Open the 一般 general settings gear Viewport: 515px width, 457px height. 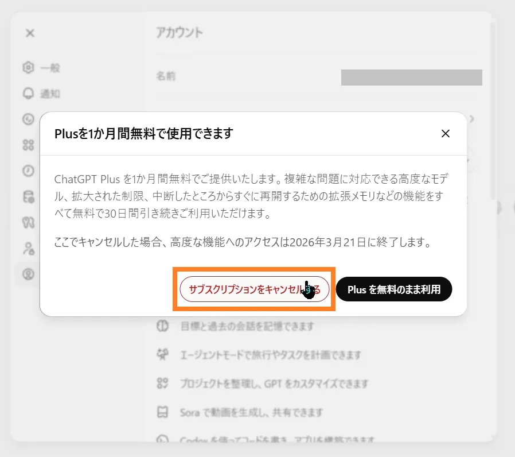(x=28, y=67)
